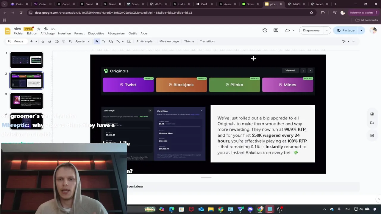Open the Diapositive menu
This screenshot has height=214, width=381.
[x=96, y=33]
